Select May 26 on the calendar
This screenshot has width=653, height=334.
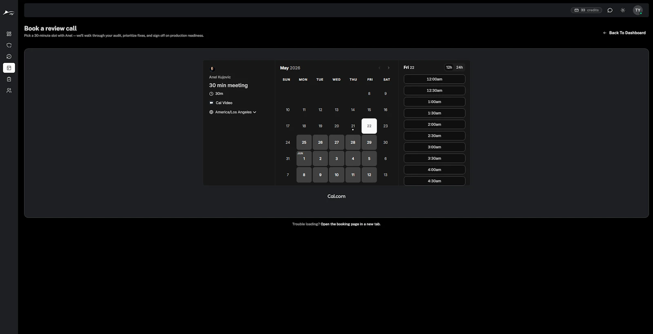(x=320, y=142)
